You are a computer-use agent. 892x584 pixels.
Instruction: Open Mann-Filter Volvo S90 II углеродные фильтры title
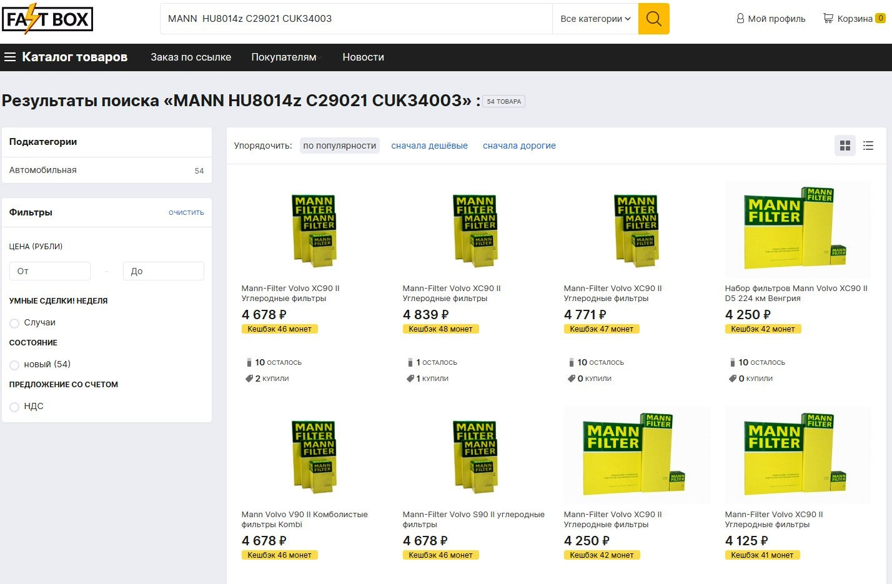pos(473,520)
